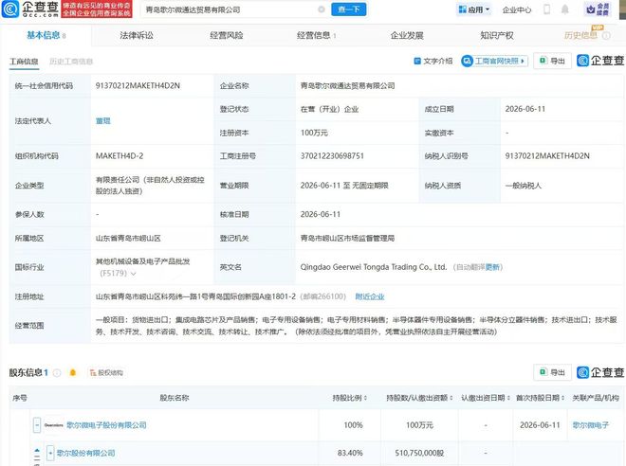Sort by 认缴出资日期 column header

[486, 398]
